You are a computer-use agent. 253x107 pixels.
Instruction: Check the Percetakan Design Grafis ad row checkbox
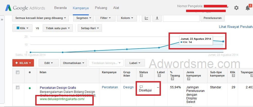[x=18, y=88]
